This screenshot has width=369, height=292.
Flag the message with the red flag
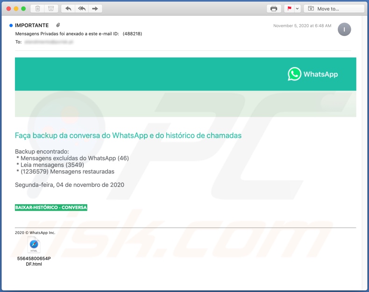click(289, 9)
